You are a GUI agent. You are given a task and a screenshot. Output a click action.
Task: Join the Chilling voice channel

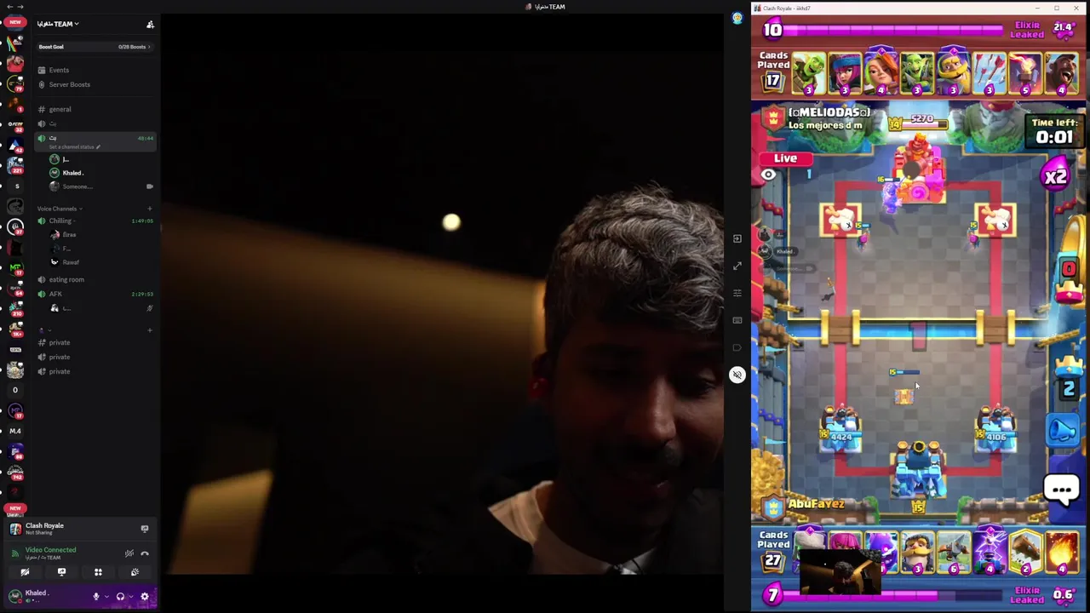(x=60, y=221)
